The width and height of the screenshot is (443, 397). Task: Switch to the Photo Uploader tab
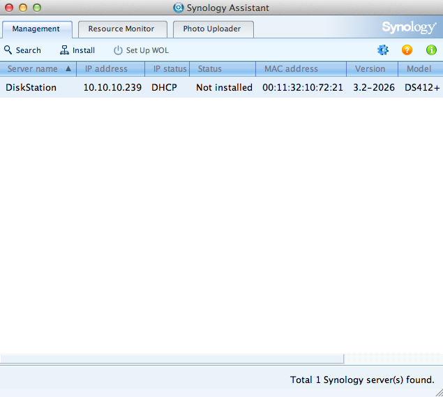(x=213, y=29)
